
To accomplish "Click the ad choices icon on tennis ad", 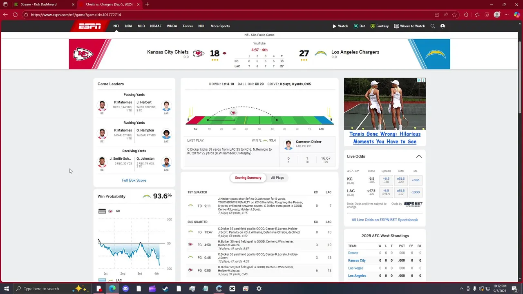I will [419, 80].
